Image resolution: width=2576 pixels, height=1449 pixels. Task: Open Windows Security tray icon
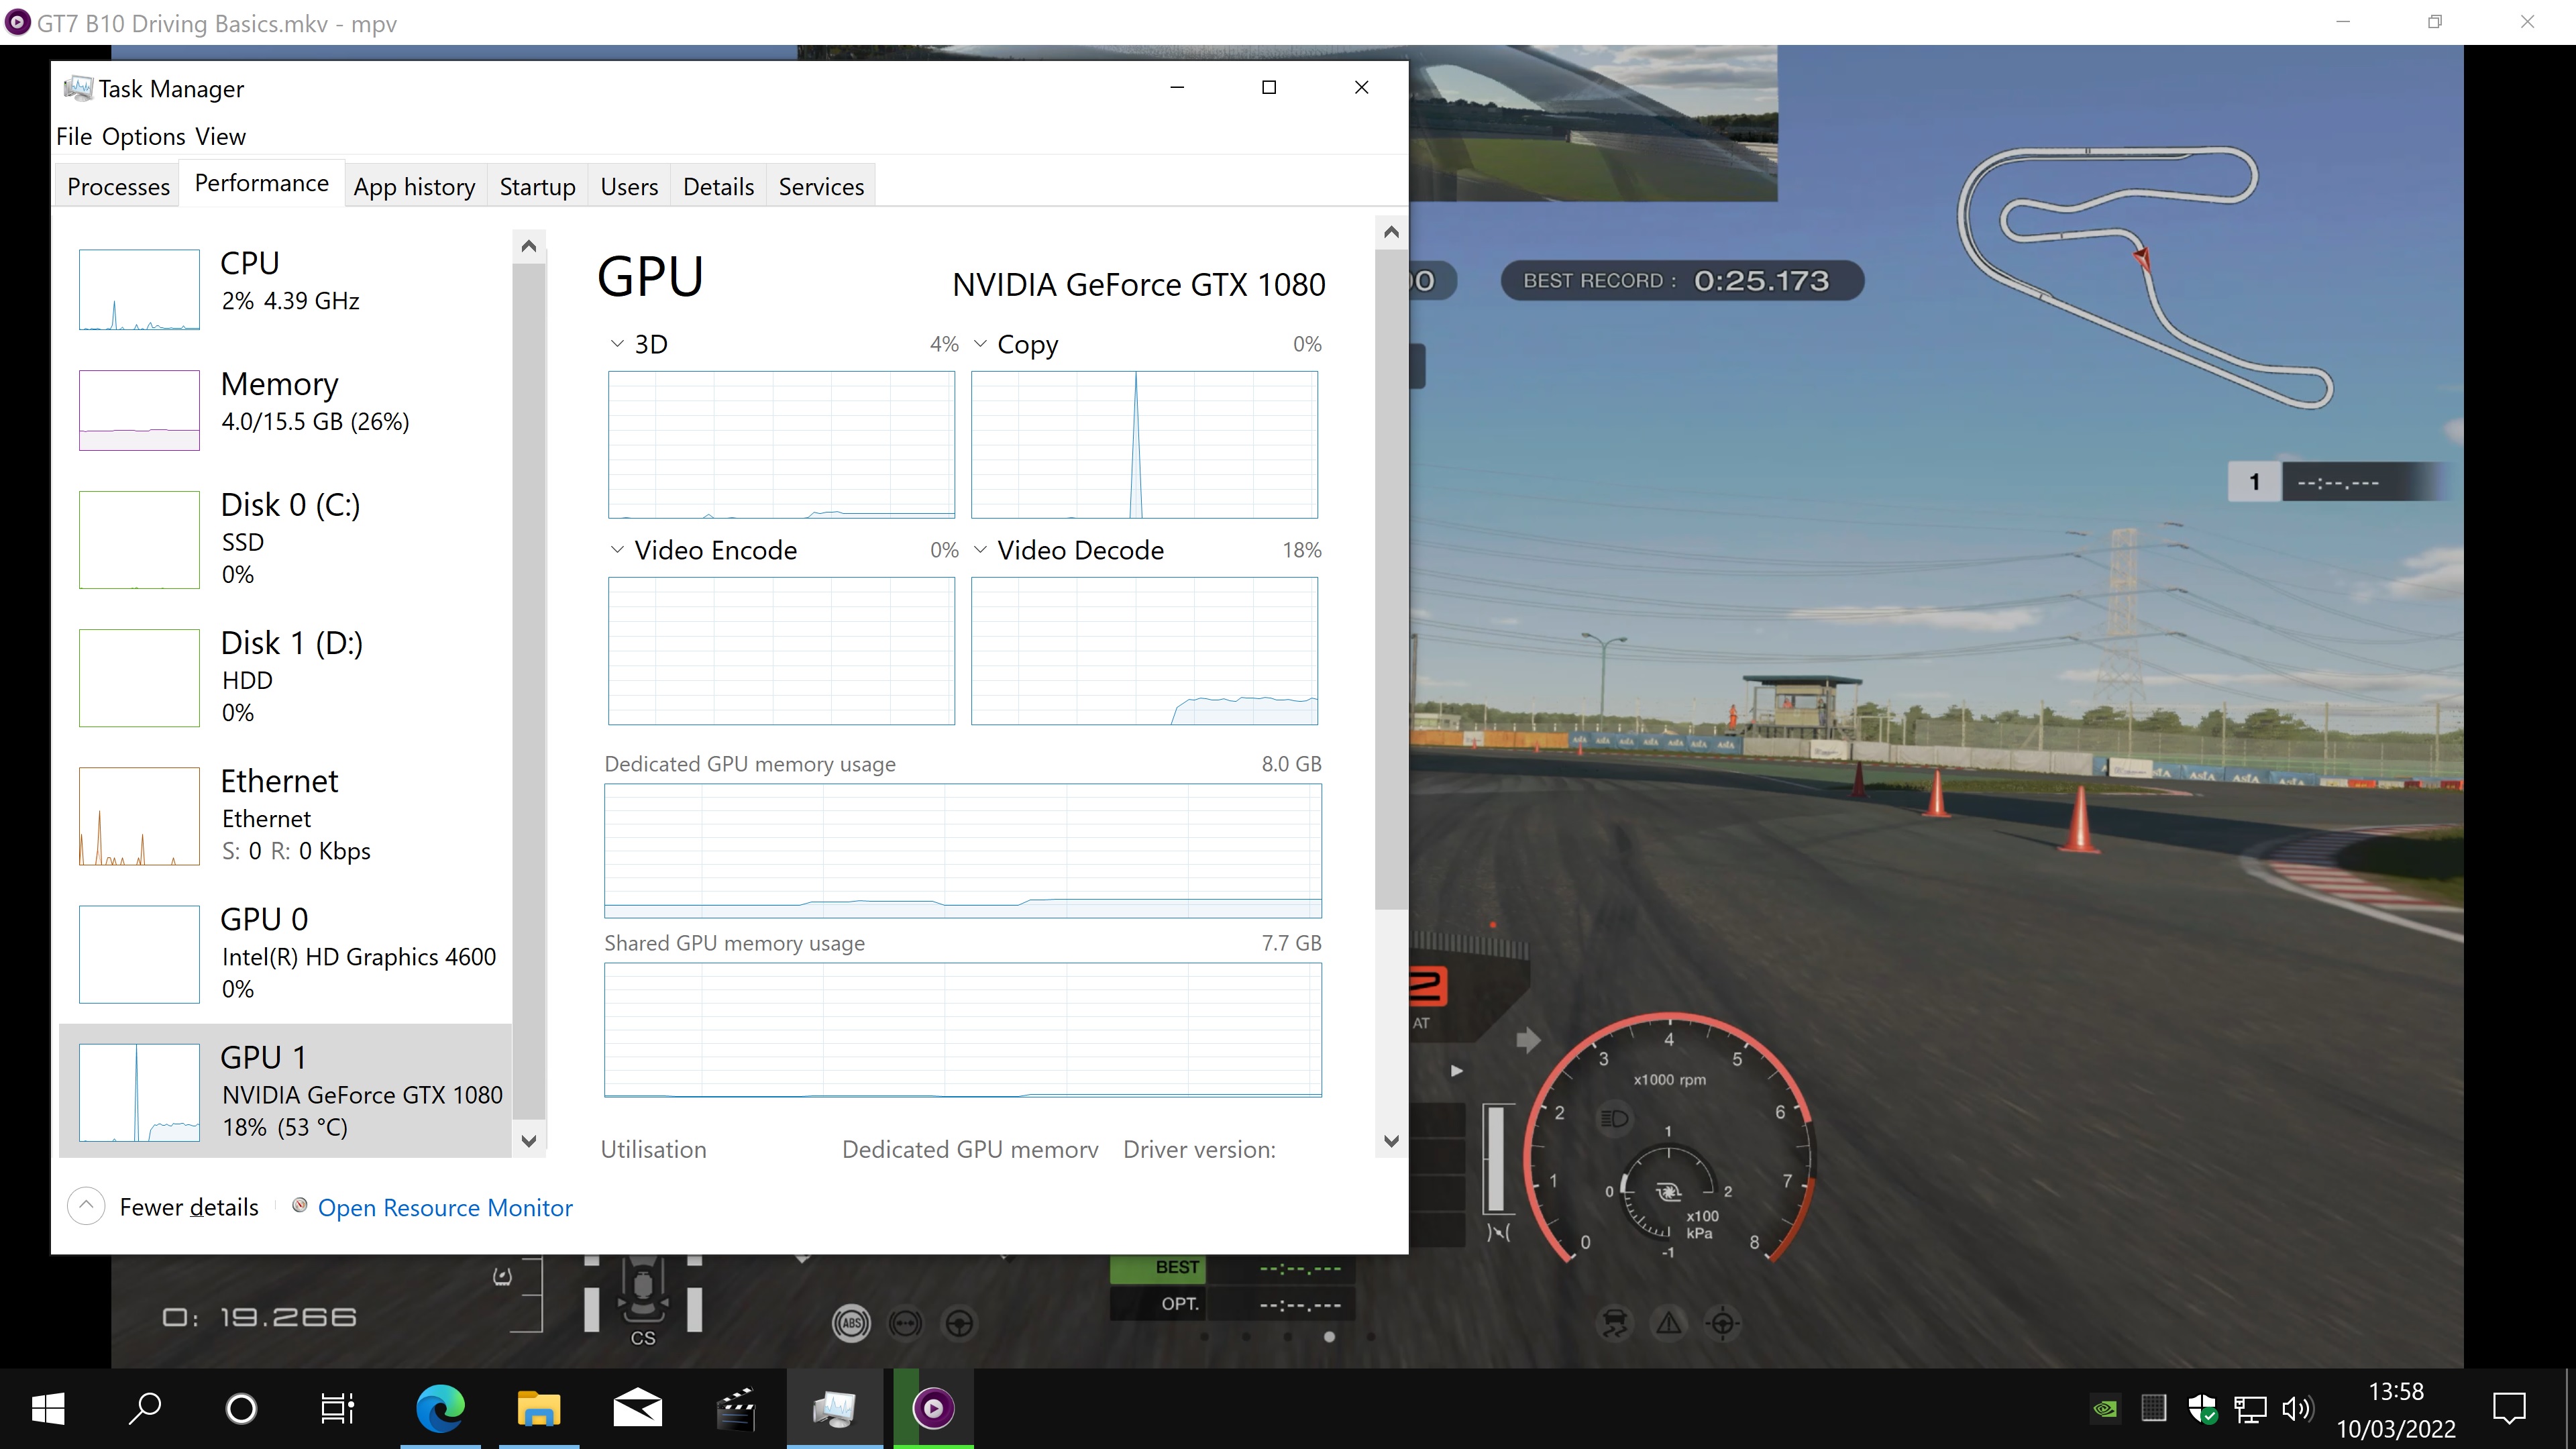click(2202, 1409)
